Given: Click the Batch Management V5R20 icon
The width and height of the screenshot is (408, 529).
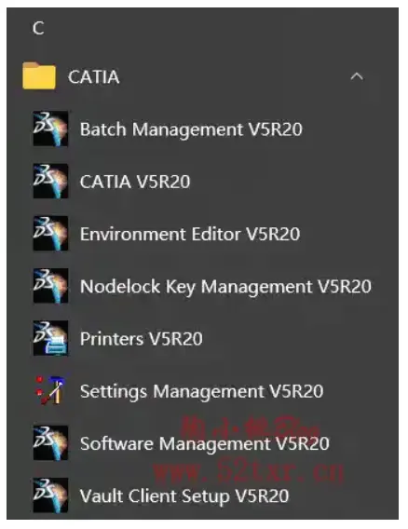Looking at the screenshot, I should (x=50, y=129).
